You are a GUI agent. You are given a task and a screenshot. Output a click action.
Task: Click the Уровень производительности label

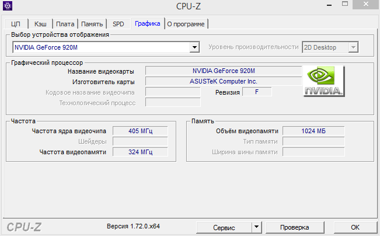tap(253, 47)
